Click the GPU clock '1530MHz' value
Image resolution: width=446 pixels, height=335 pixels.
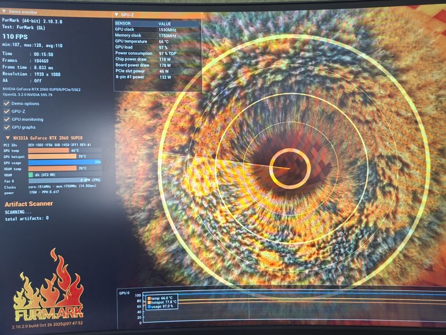click(x=167, y=30)
